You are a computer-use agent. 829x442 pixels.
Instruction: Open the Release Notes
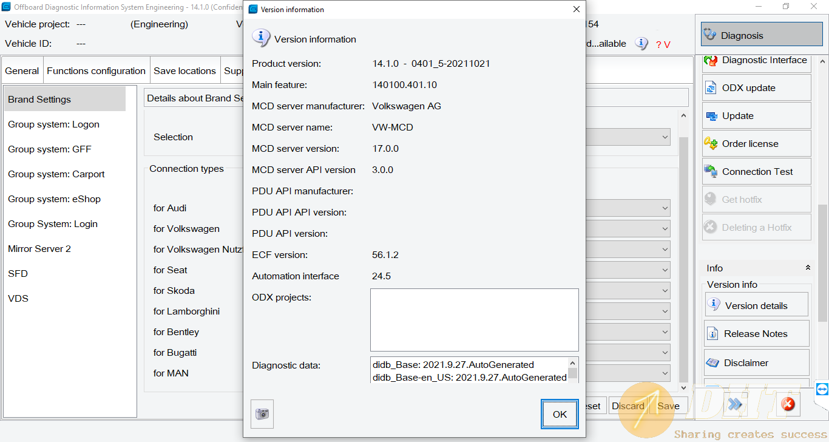(x=756, y=334)
